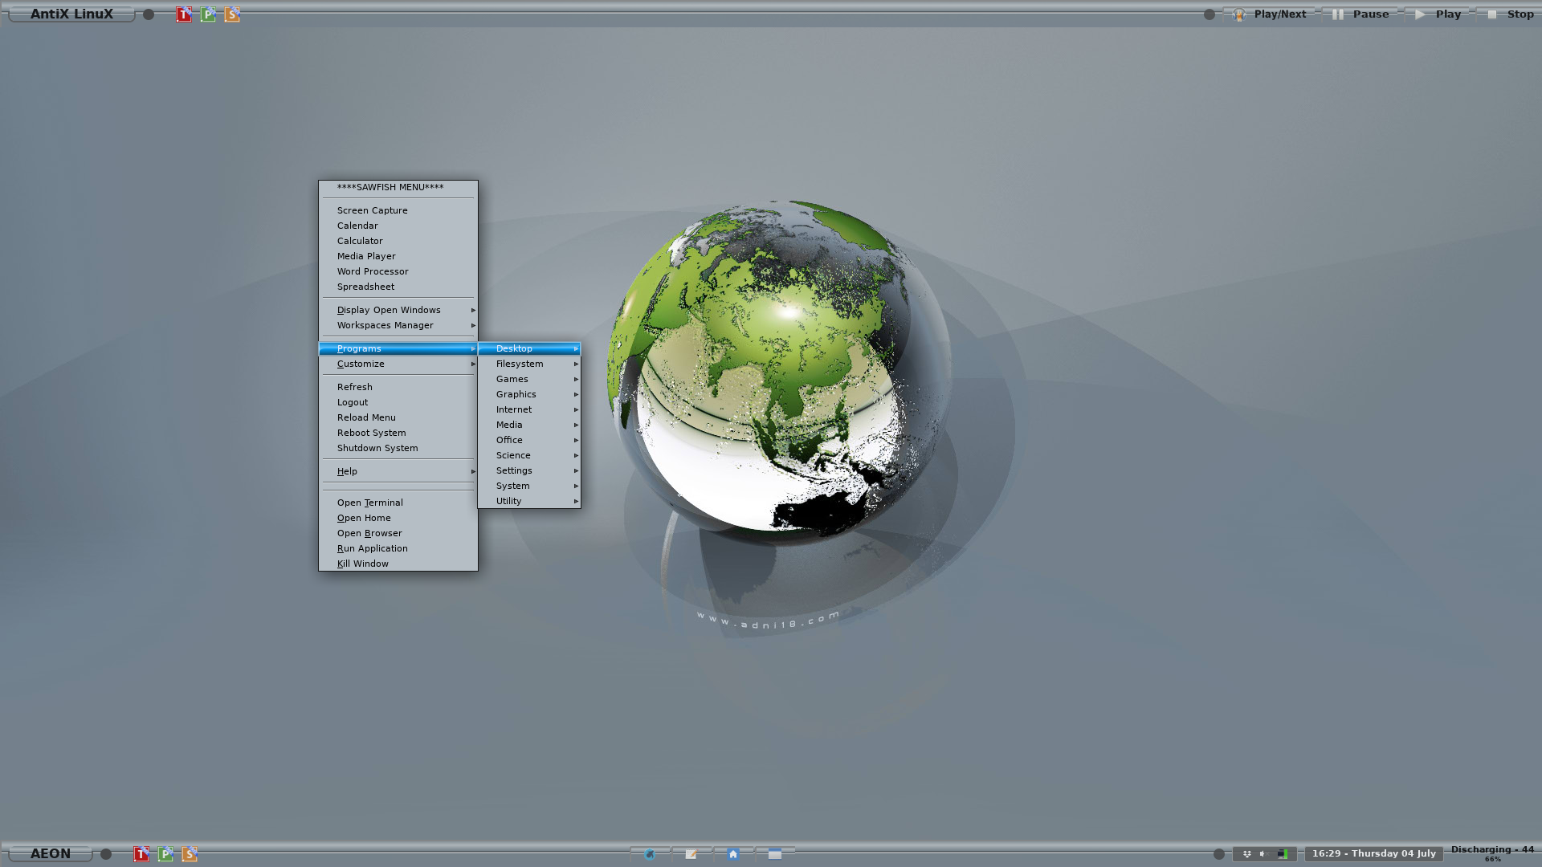The width and height of the screenshot is (1542, 867).
Task: Select Spreadsheet from Sawfish menu
Action: pos(398,287)
